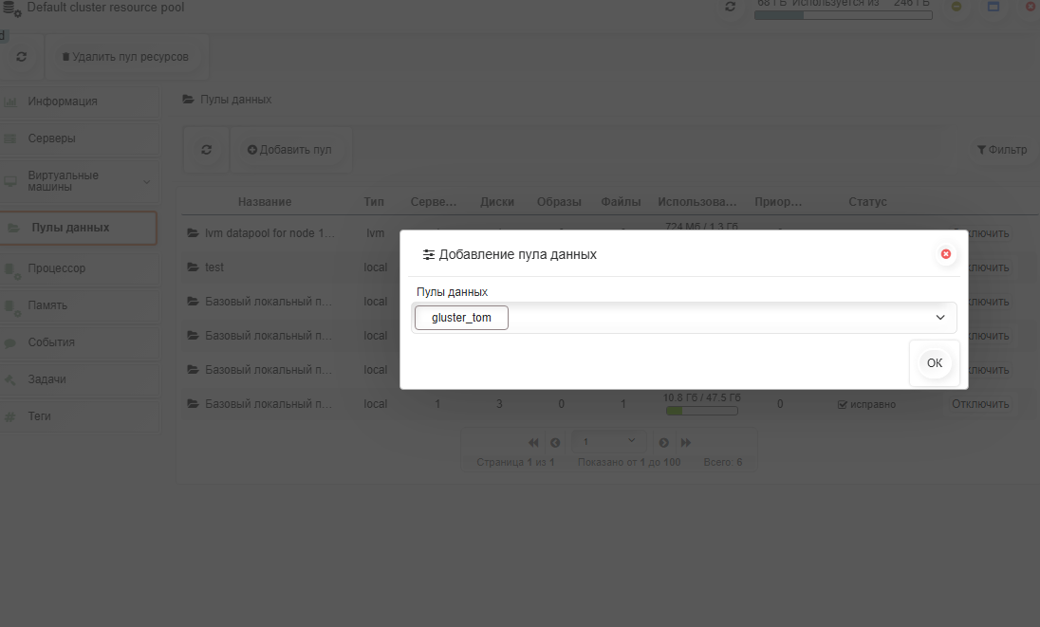Sort by the Файлы column header

tap(621, 201)
